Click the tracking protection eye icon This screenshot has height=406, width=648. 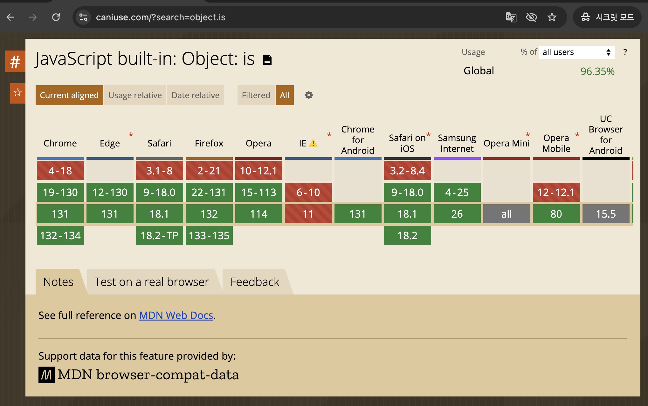(531, 17)
